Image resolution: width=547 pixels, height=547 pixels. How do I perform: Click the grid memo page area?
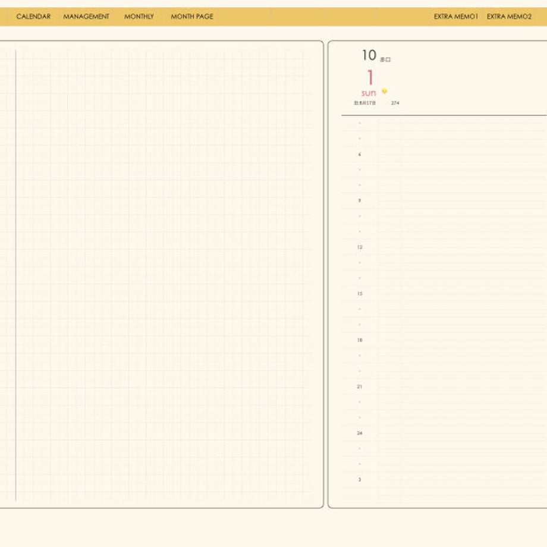[x=162, y=274]
